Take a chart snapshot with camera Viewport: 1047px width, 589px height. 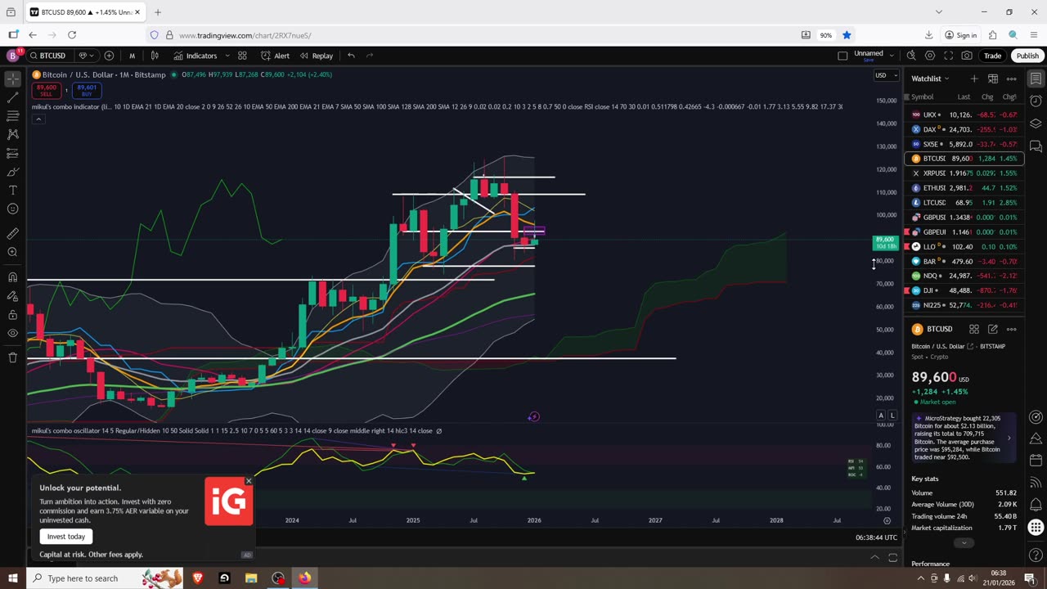click(x=967, y=56)
